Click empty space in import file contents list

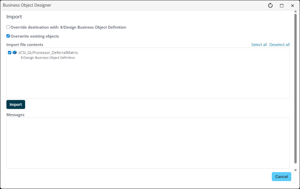(x=148, y=80)
